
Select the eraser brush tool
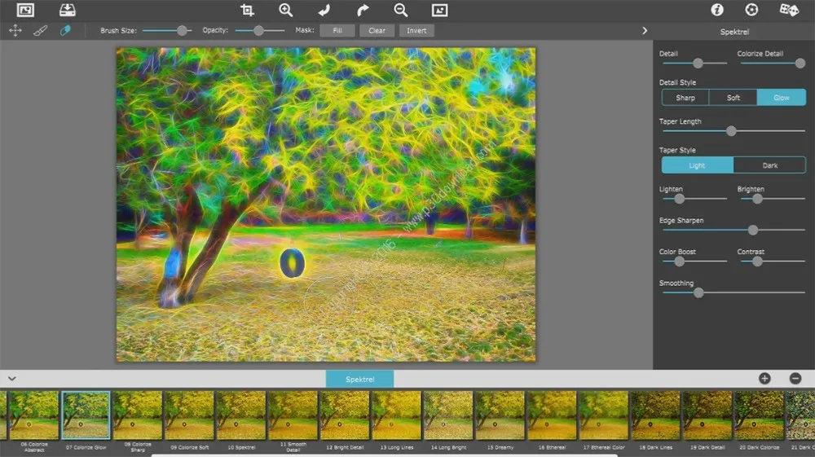point(65,31)
